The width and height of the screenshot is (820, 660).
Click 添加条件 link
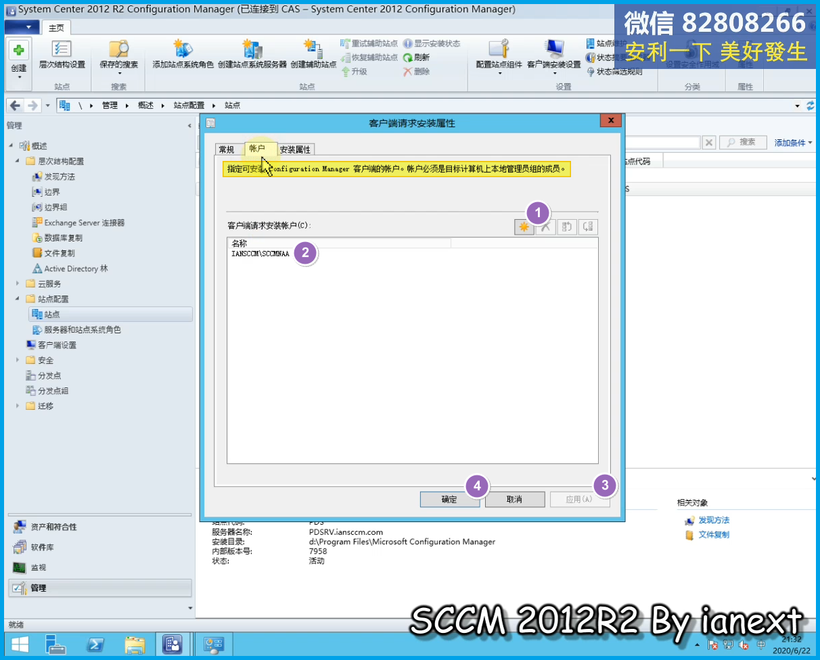(x=793, y=143)
